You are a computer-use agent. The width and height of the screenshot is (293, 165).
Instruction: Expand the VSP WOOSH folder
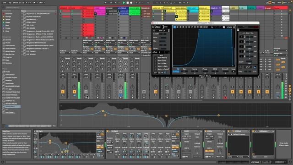click(x=22, y=54)
